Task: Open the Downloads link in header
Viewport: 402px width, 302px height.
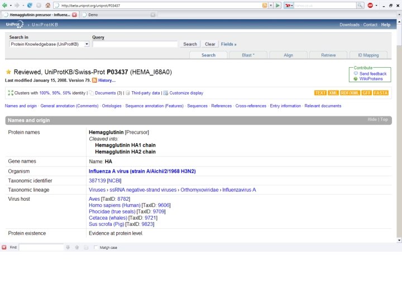Action: tap(350, 25)
